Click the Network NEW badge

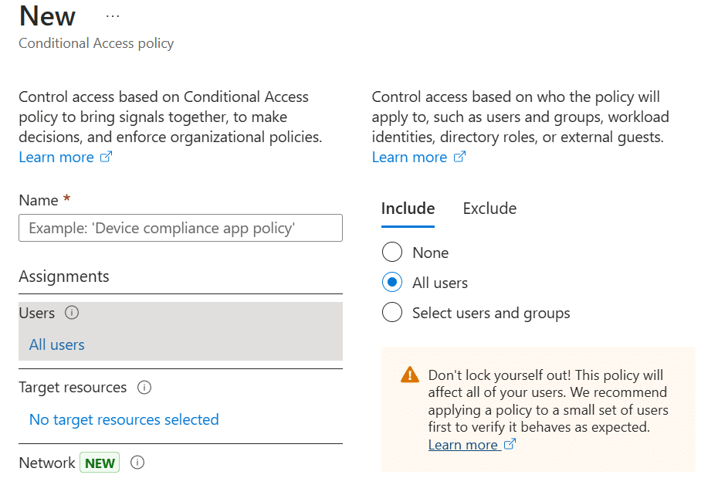click(100, 463)
